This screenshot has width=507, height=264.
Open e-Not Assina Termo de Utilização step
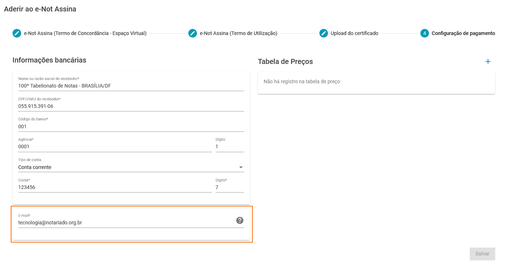pos(238,33)
